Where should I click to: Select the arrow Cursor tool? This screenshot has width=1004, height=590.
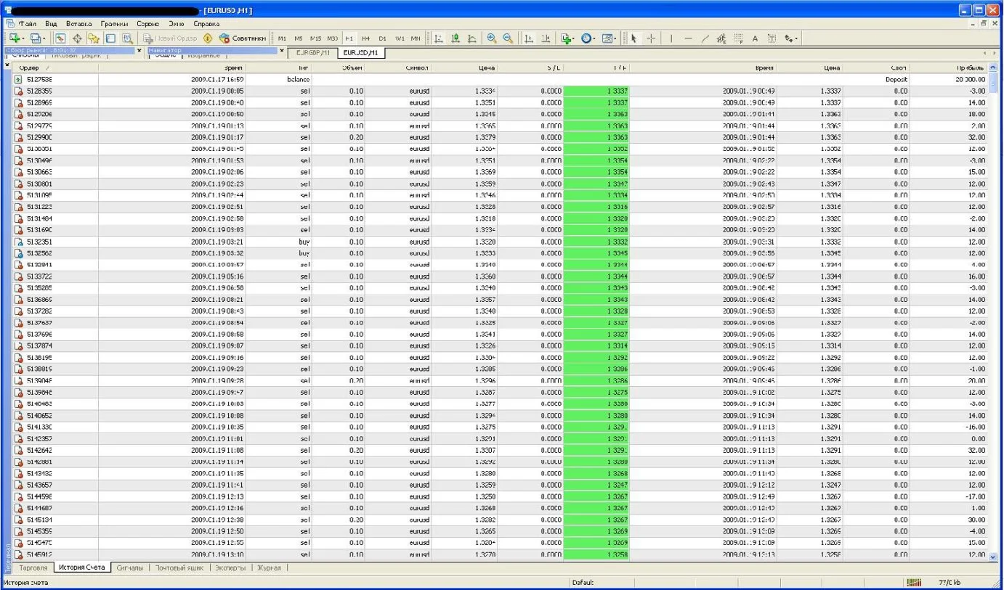point(633,38)
